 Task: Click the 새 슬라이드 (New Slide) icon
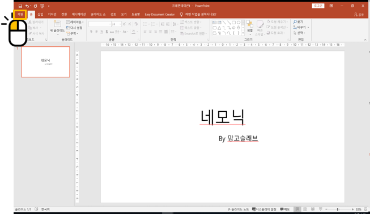[x=57, y=24]
